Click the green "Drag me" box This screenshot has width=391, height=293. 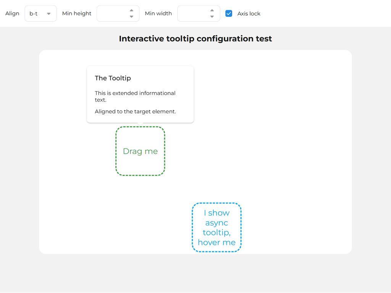pyautogui.click(x=140, y=151)
